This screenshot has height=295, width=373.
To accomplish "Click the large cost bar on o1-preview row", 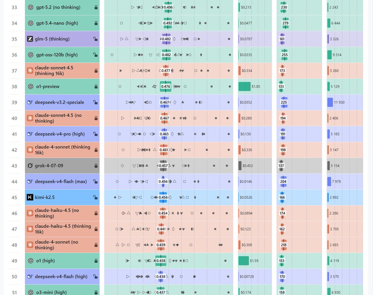I will point(244,86).
